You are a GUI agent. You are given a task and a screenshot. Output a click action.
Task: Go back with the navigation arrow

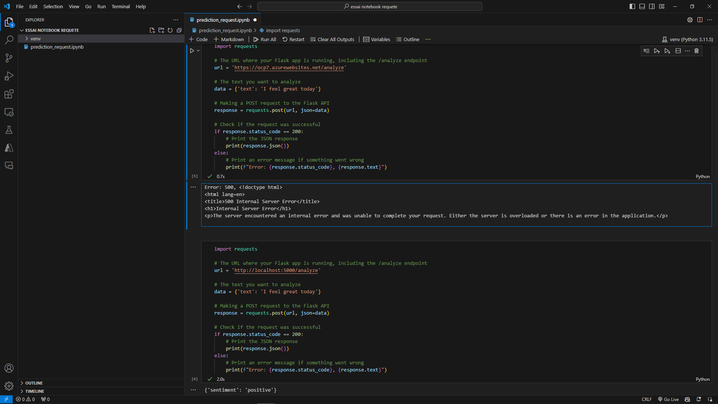click(x=240, y=6)
